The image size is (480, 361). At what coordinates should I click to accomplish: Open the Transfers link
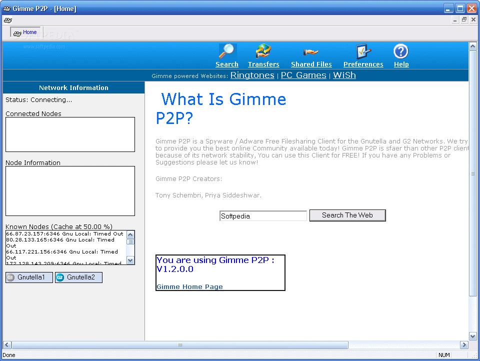263,64
